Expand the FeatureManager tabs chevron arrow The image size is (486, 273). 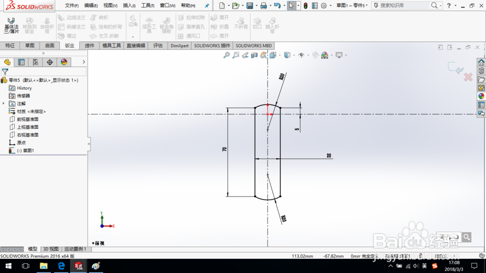point(84,62)
